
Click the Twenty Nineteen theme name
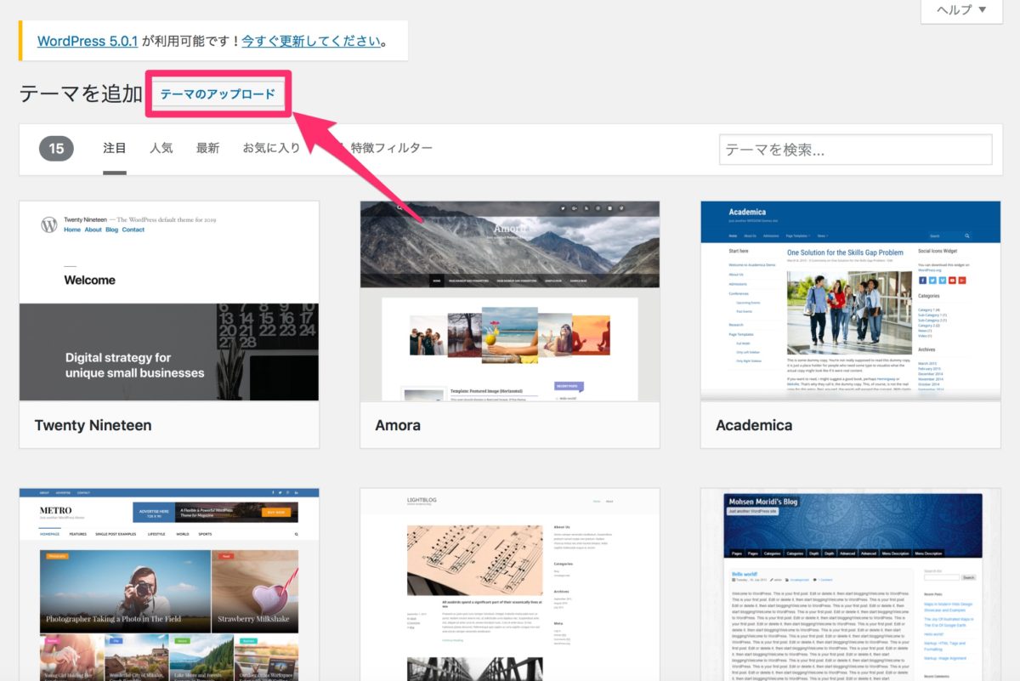pos(93,425)
